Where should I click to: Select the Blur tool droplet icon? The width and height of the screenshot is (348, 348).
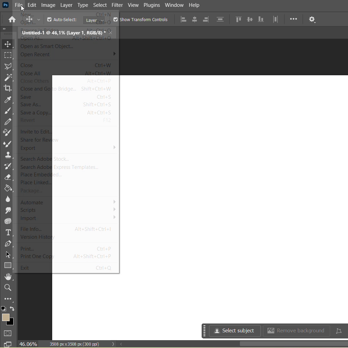pos(8,199)
